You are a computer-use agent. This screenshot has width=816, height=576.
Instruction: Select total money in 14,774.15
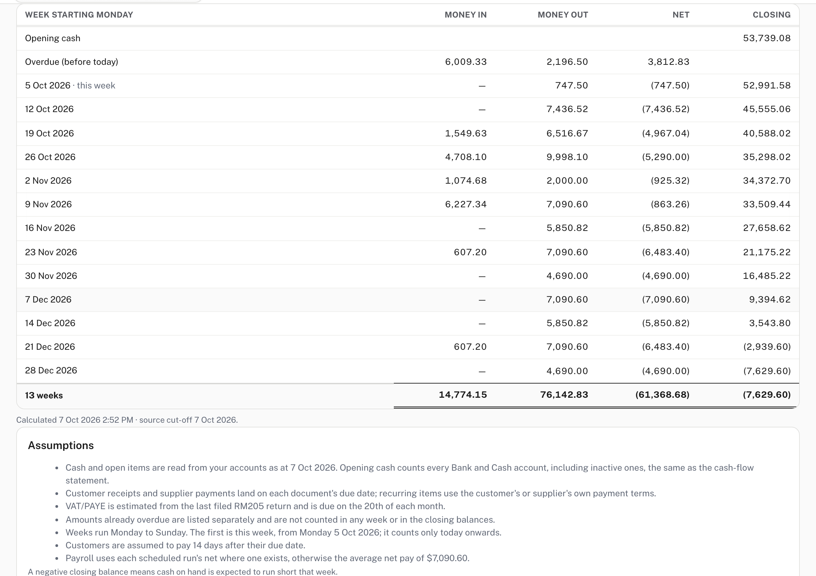(463, 395)
